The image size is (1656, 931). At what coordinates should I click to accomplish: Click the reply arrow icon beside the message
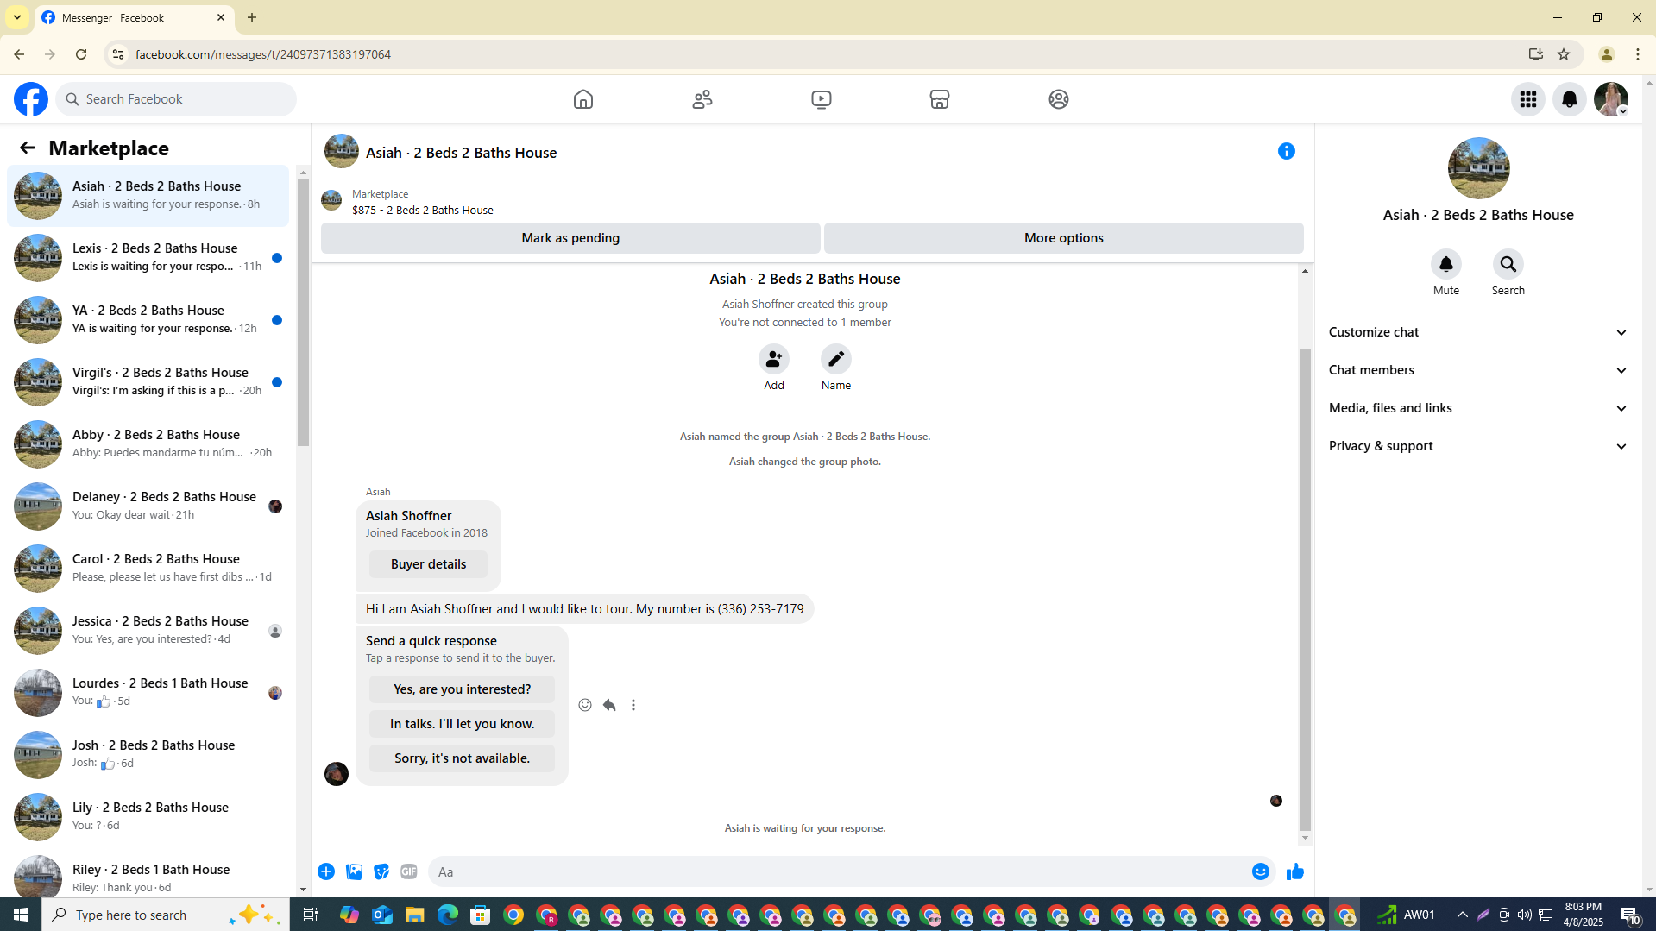(609, 705)
